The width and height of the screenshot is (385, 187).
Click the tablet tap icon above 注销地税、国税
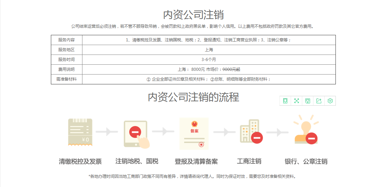[x=136, y=133]
